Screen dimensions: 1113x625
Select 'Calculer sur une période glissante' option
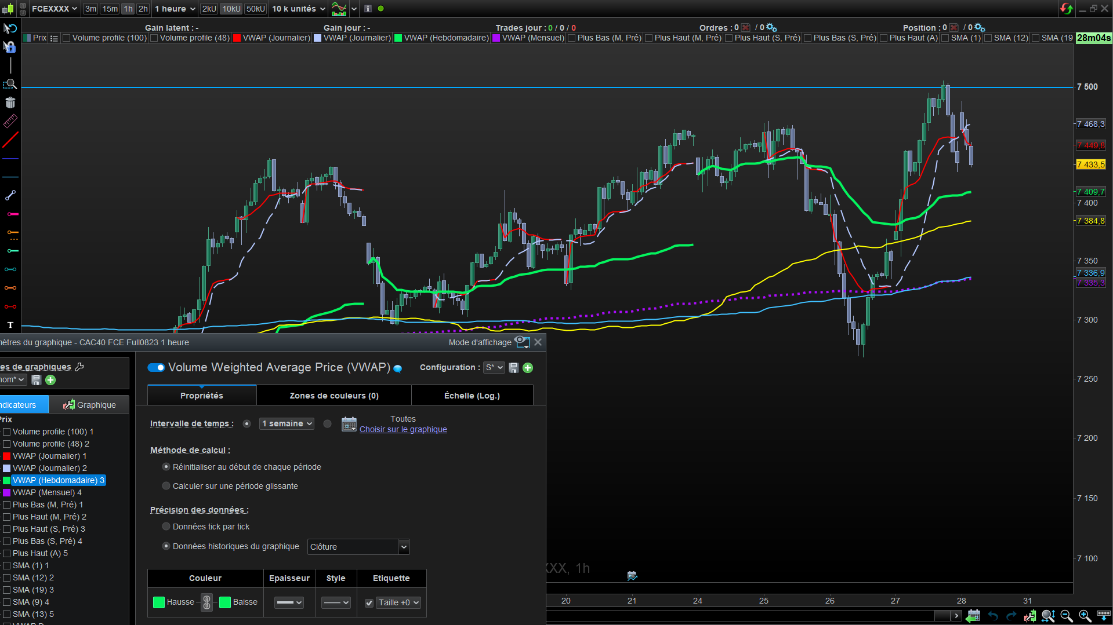pos(166,486)
